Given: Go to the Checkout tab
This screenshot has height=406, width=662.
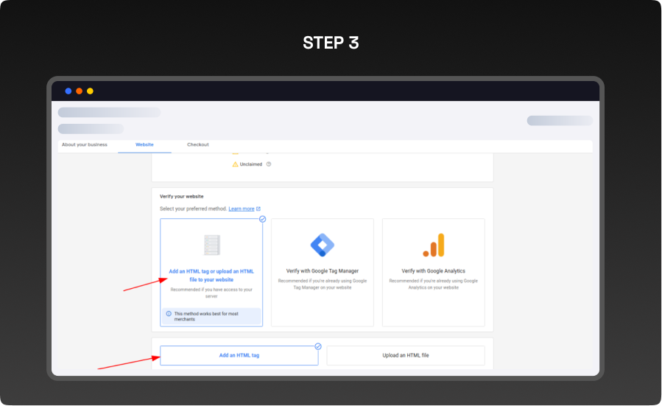Looking at the screenshot, I should click(x=197, y=145).
